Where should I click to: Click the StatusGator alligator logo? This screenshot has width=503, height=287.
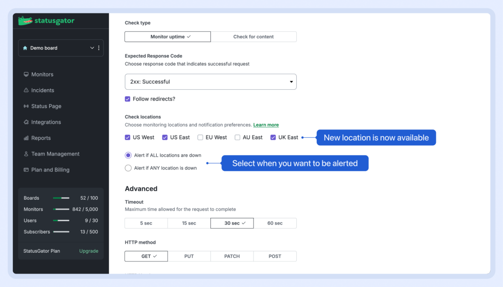tap(26, 21)
